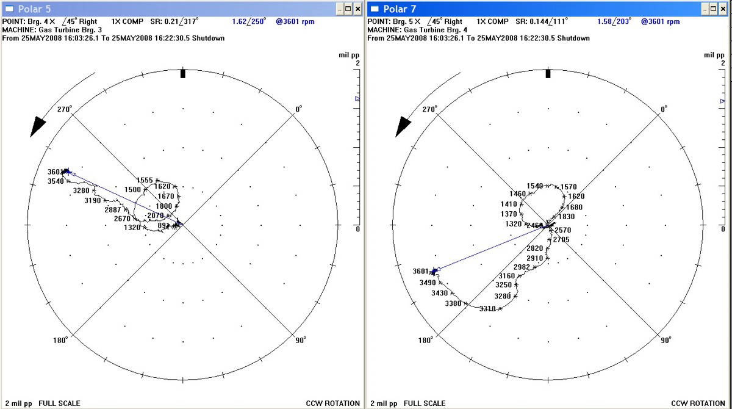Screen dimensions: 732x409
Task: Close the Polar 7 window
Action: click(x=724, y=9)
